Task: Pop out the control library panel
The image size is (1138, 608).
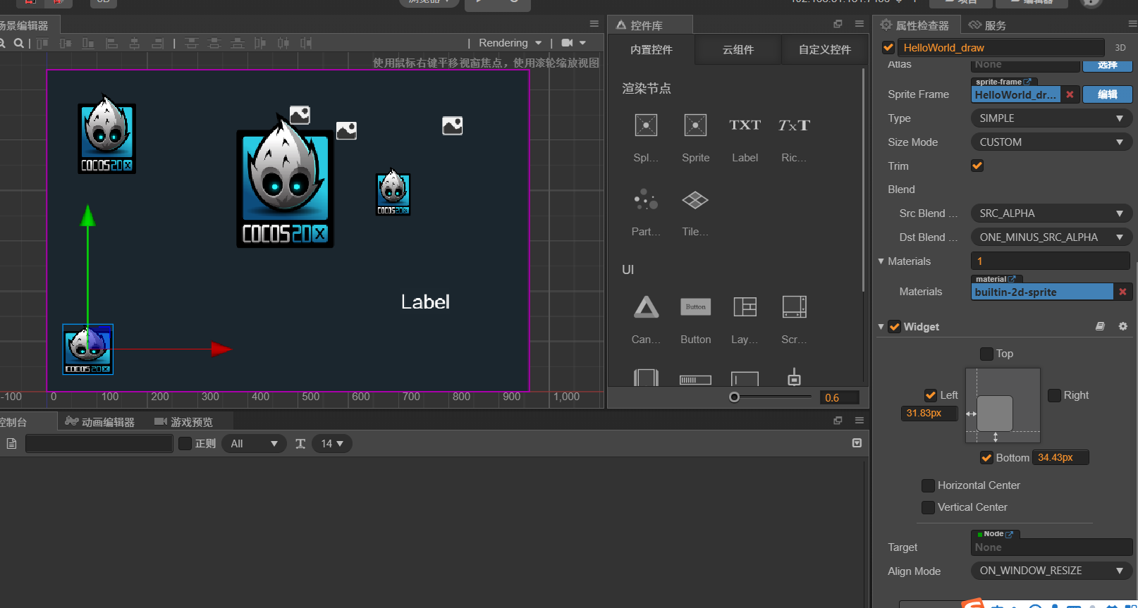Action: tap(838, 24)
